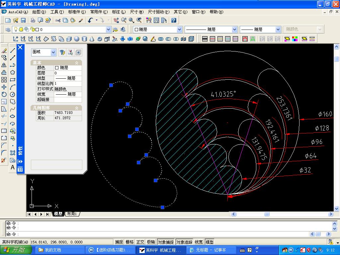Image resolution: width=340 pixels, height=255 pixels.
Task: Click the Save (floppy disk) icon
Action: 23,20
